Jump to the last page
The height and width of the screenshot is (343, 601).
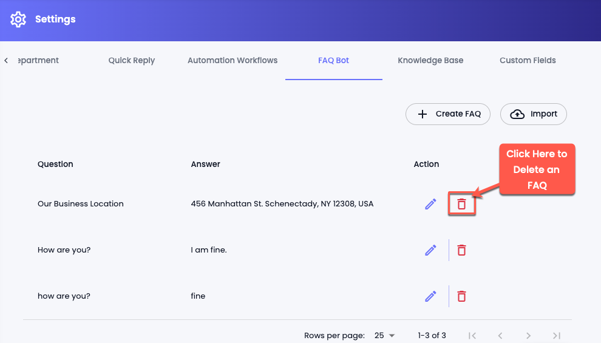557,336
